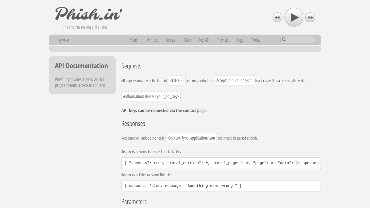Open the Years menu item
This screenshot has width=370, height=208.
click(134, 40)
